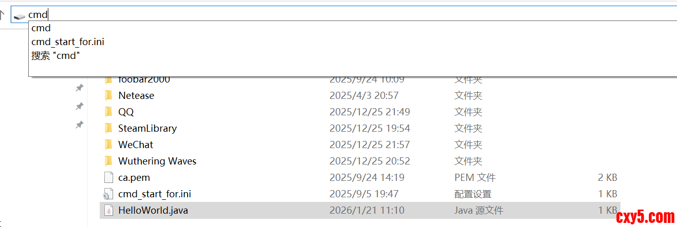Select the foobar2000 folder name

(x=144, y=80)
